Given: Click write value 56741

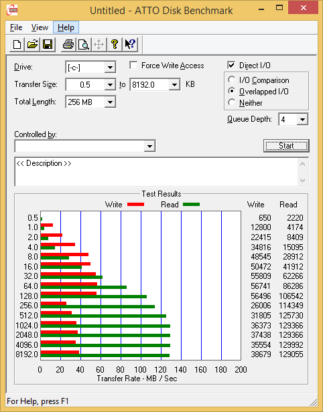Looking at the screenshot, I should pyautogui.click(x=261, y=286).
